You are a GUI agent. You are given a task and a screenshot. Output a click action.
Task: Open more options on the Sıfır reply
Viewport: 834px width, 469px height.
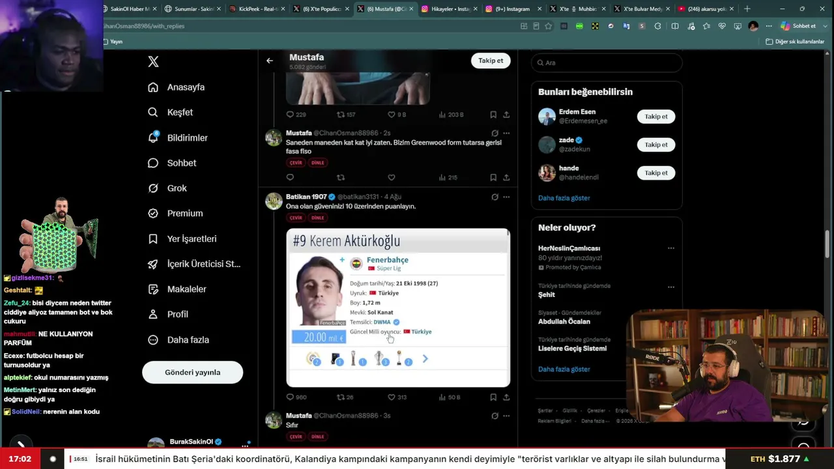point(506,416)
